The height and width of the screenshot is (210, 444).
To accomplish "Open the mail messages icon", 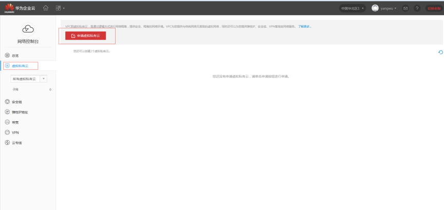I will (x=405, y=8).
